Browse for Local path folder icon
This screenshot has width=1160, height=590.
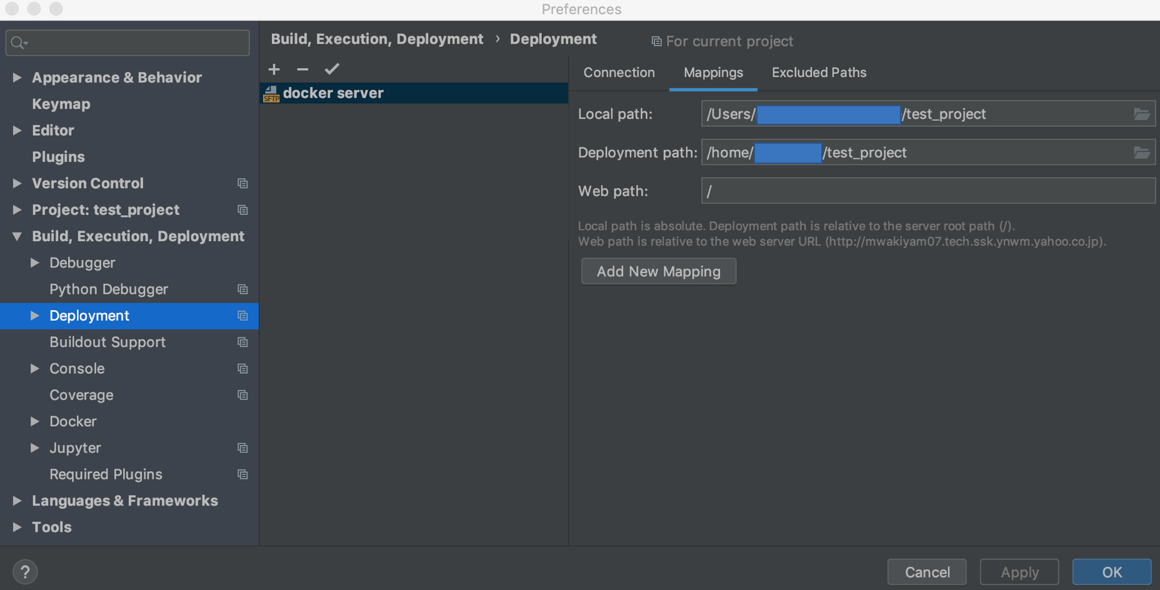[1141, 114]
